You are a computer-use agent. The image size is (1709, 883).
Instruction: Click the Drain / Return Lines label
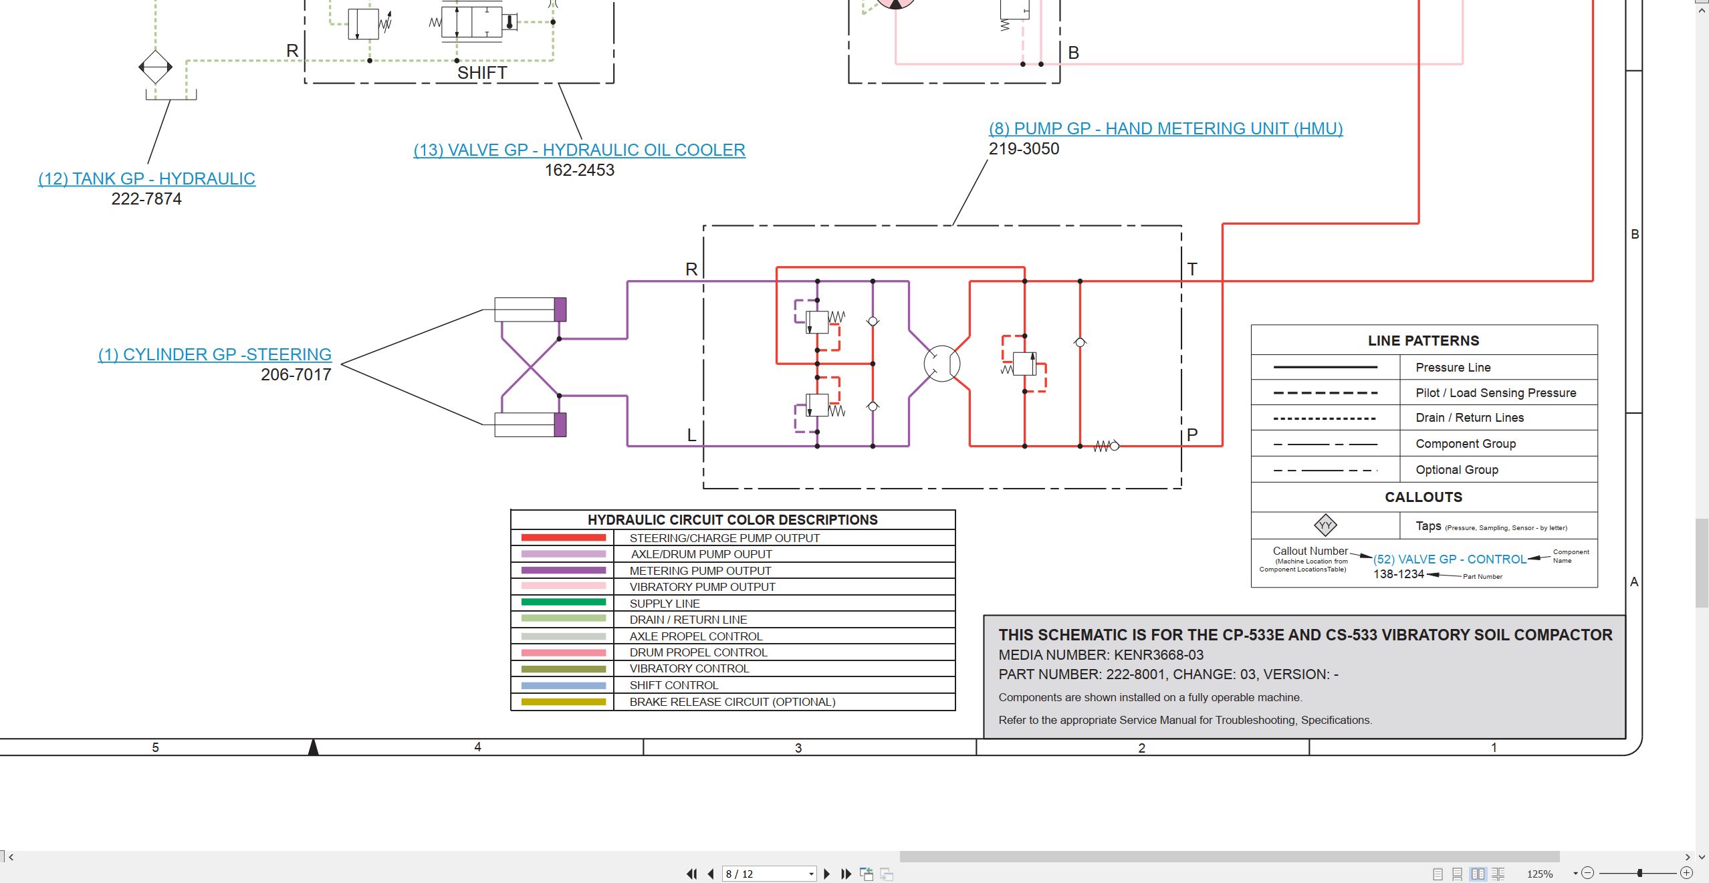click(1470, 418)
